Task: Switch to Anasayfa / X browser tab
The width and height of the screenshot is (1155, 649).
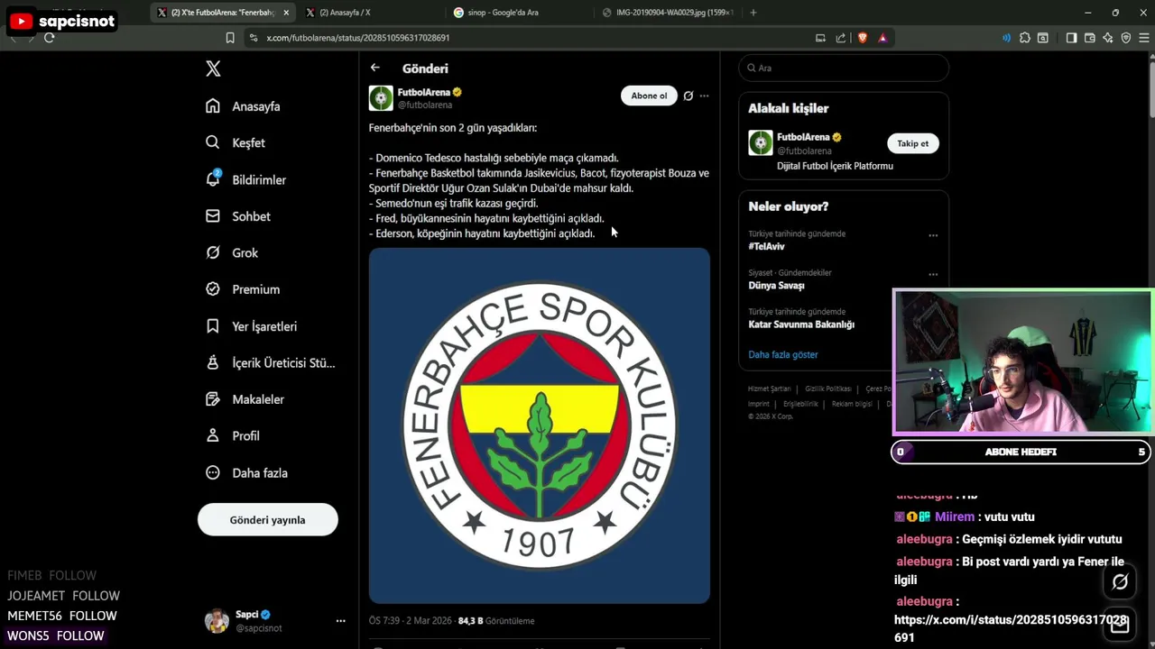Action: click(369, 13)
